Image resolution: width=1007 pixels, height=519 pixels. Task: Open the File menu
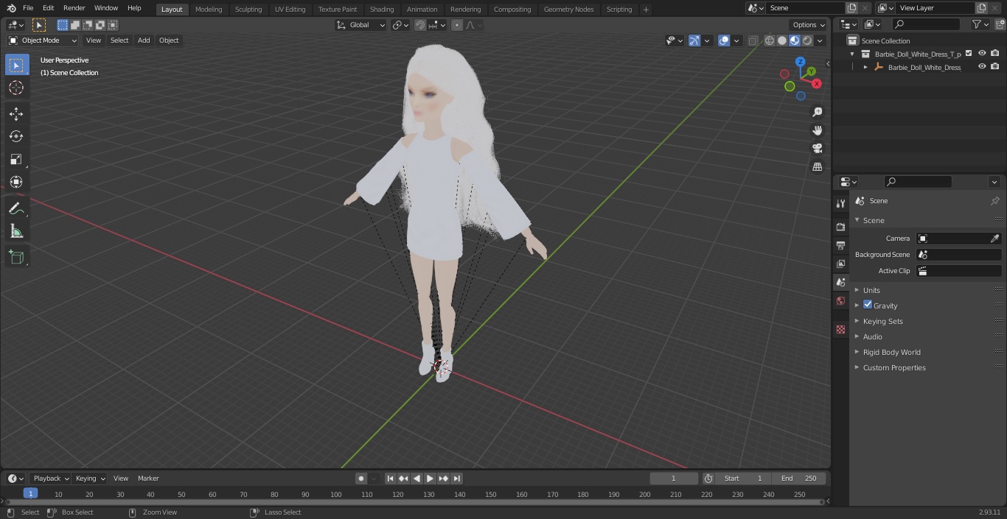pos(28,8)
